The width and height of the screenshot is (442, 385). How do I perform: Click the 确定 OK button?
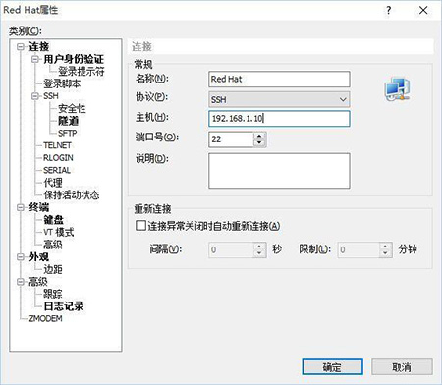(332, 367)
